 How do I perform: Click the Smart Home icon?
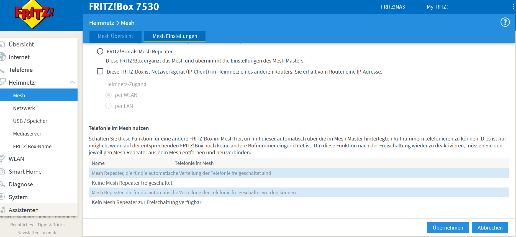(2, 171)
